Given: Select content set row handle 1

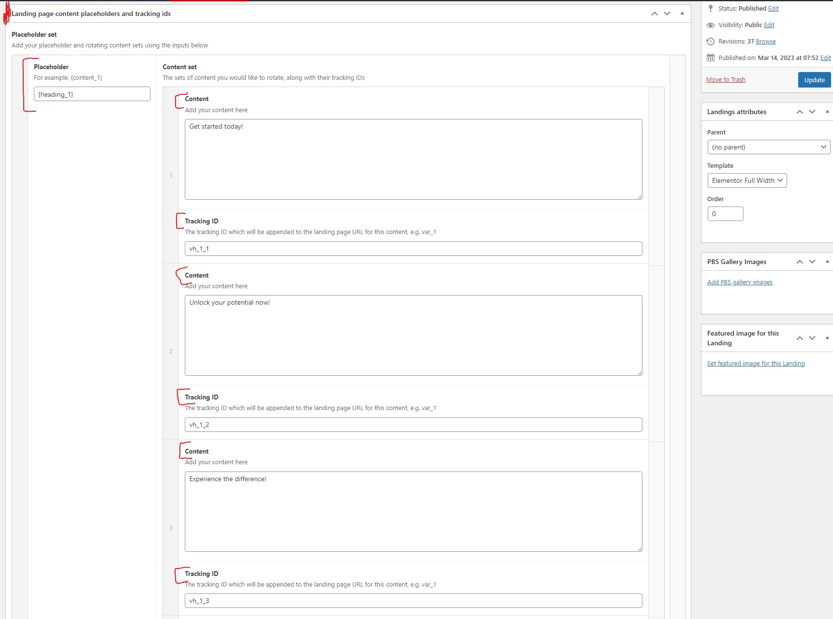Looking at the screenshot, I should (x=171, y=175).
